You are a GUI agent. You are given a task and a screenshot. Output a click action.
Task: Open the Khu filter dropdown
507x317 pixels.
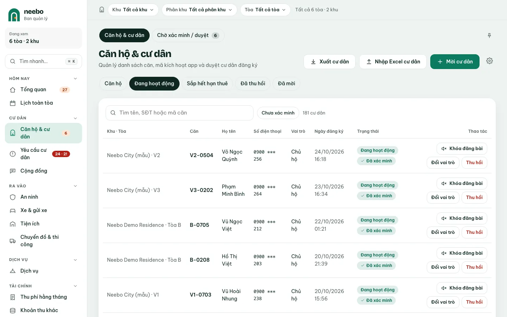coord(133,10)
